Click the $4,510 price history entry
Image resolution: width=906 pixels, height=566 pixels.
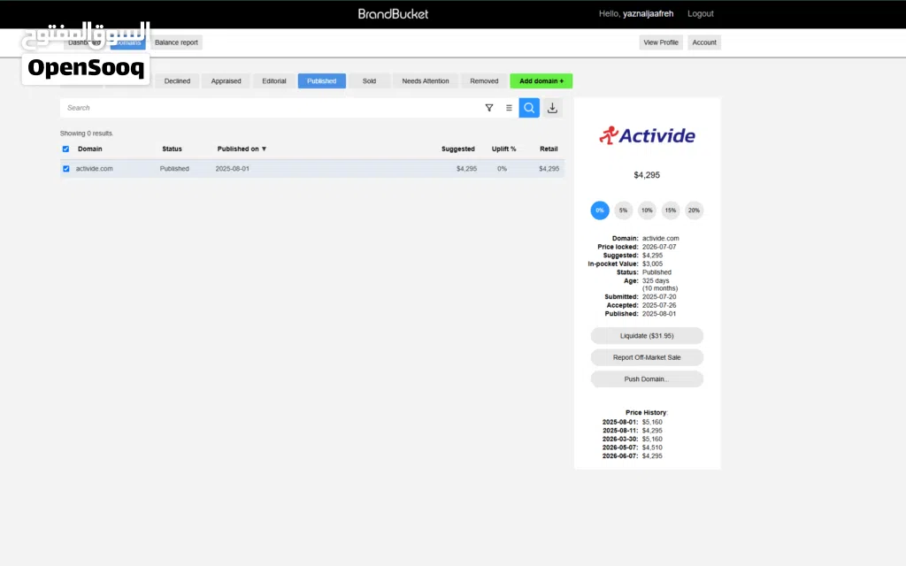(x=652, y=447)
